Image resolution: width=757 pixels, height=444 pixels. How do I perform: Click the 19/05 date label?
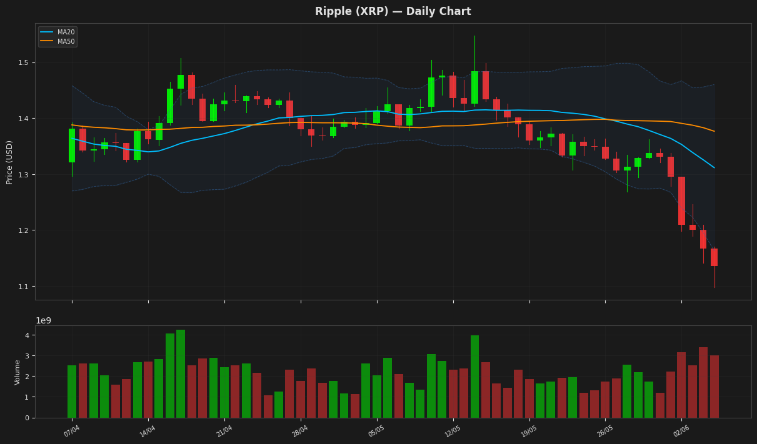tap(529, 431)
